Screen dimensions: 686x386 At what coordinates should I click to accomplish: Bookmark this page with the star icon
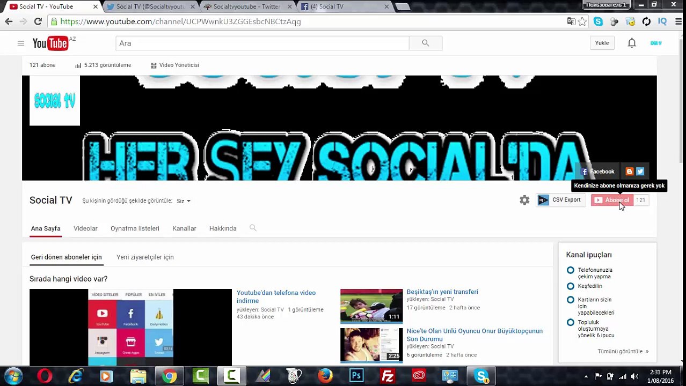click(x=582, y=21)
